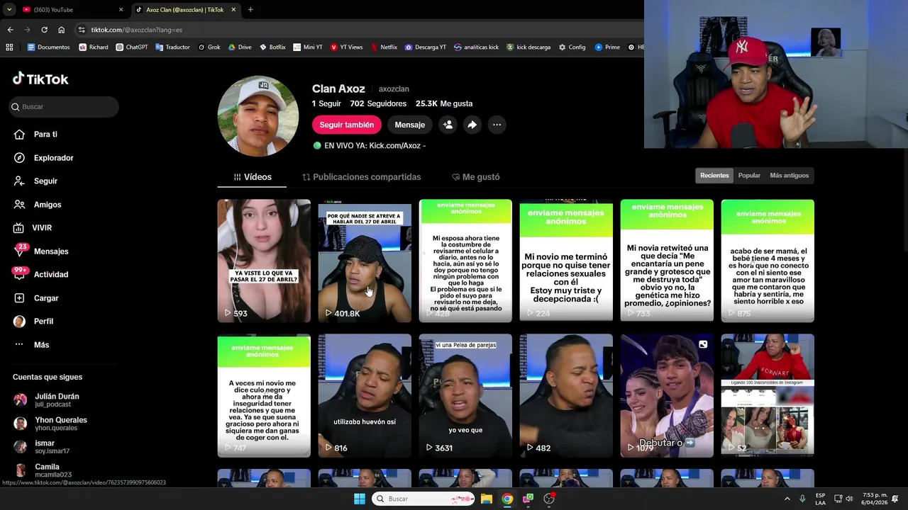Screen dimensions: 908x510
Task: Open the Drive bookmark
Action: coord(240,47)
